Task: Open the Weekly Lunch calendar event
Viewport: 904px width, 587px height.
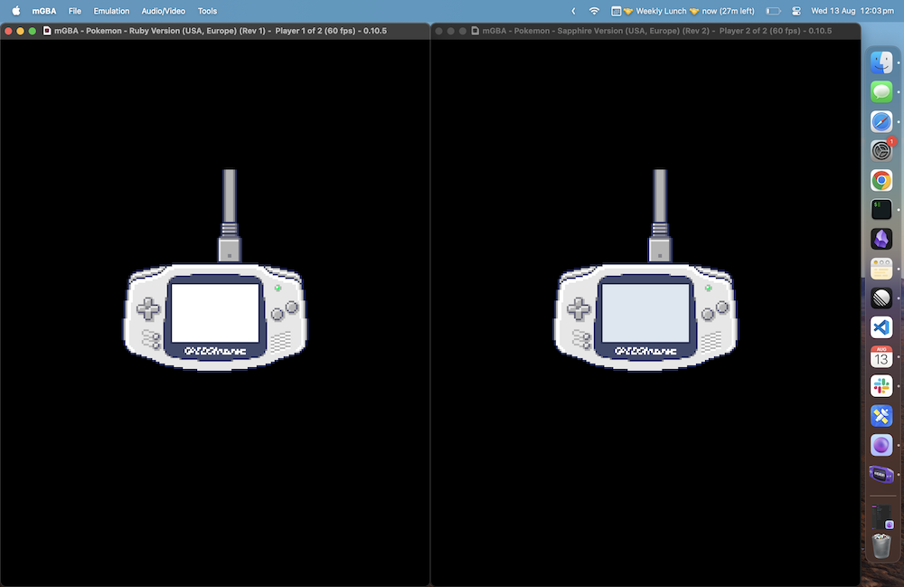Action: (683, 11)
